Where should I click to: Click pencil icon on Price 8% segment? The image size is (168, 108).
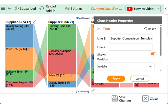pos(71,75)
